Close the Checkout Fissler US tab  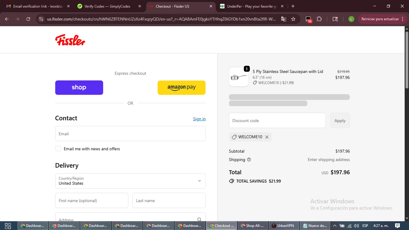tap(211, 6)
